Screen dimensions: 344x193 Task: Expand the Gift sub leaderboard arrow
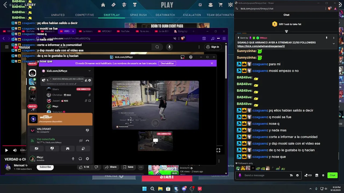[286, 31]
